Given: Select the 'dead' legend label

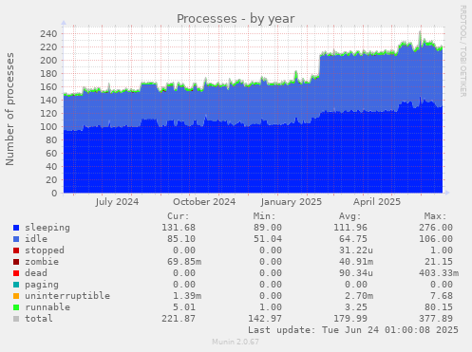Looking at the screenshot, I should pos(36,273).
